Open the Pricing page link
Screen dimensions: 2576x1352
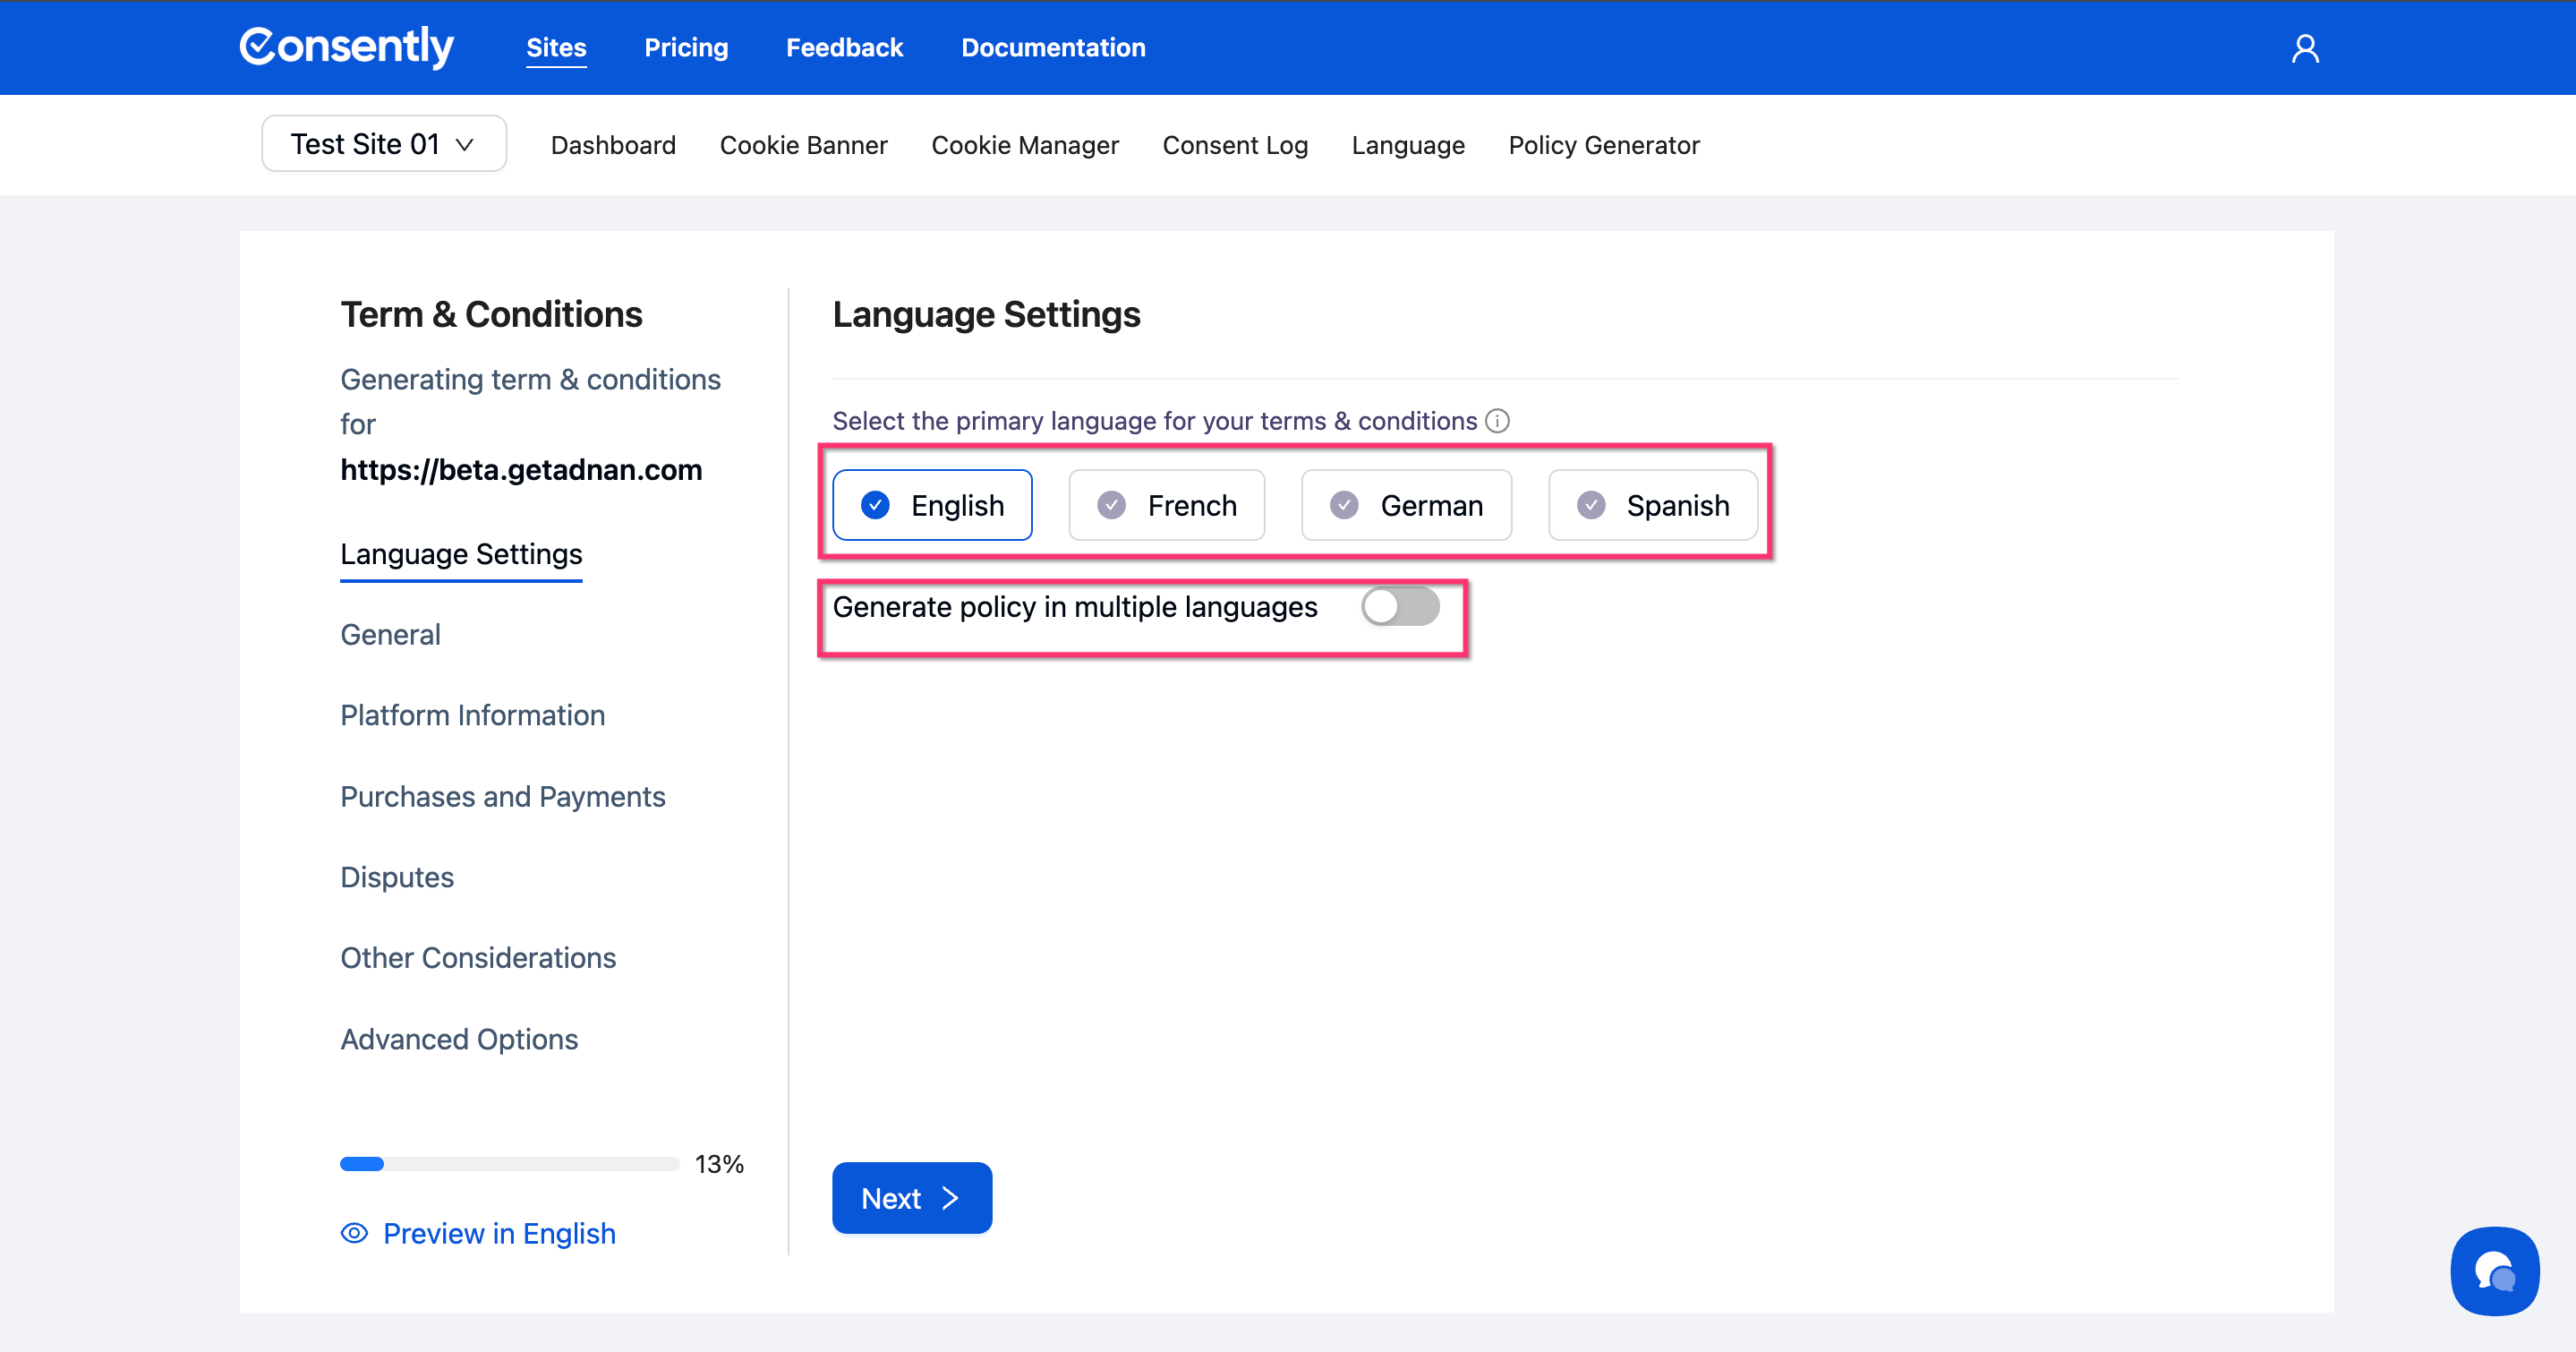click(686, 47)
